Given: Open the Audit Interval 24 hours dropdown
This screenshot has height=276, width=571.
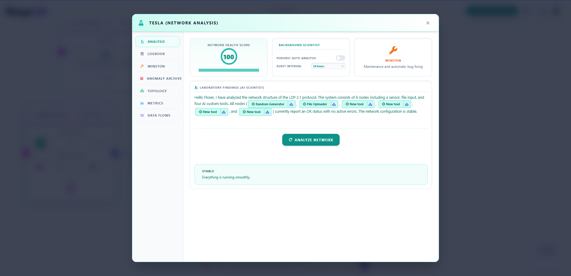Looking at the screenshot, I should click(328, 66).
